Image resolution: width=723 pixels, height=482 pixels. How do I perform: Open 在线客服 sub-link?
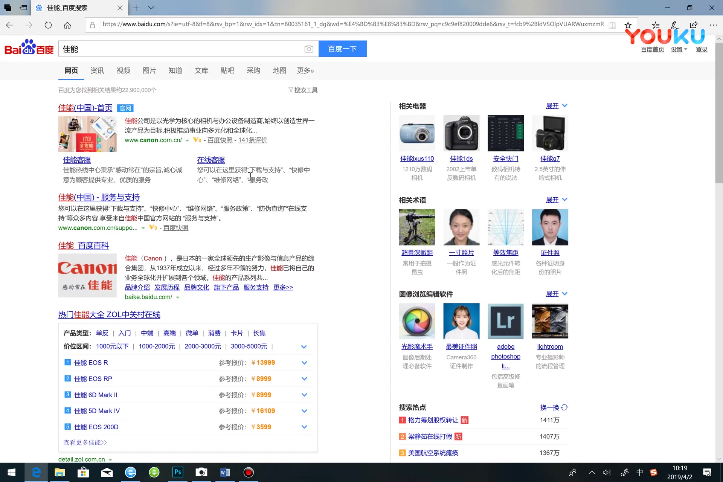coord(211,160)
